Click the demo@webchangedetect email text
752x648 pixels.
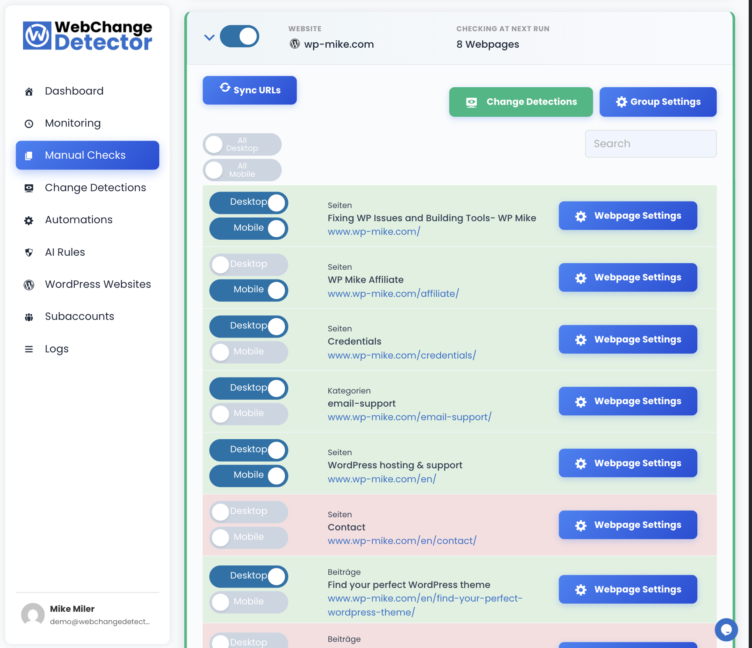(x=100, y=622)
